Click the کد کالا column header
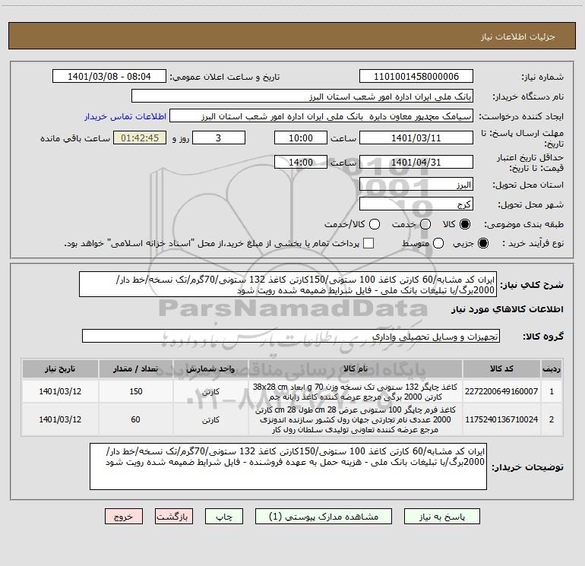Screen dimensions: 585x566 [x=501, y=368]
